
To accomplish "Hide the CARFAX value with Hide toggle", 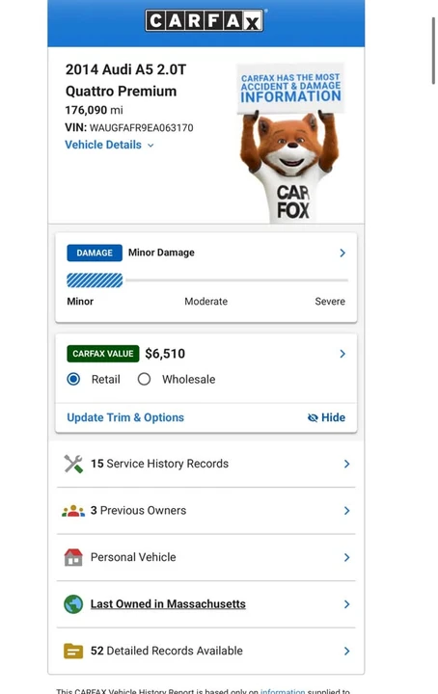I will pyautogui.click(x=326, y=417).
